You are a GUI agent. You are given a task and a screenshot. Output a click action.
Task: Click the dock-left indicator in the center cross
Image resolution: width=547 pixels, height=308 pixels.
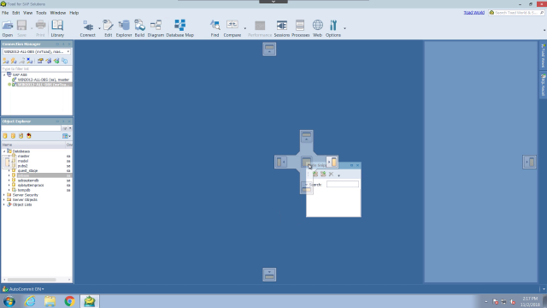coord(281,162)
